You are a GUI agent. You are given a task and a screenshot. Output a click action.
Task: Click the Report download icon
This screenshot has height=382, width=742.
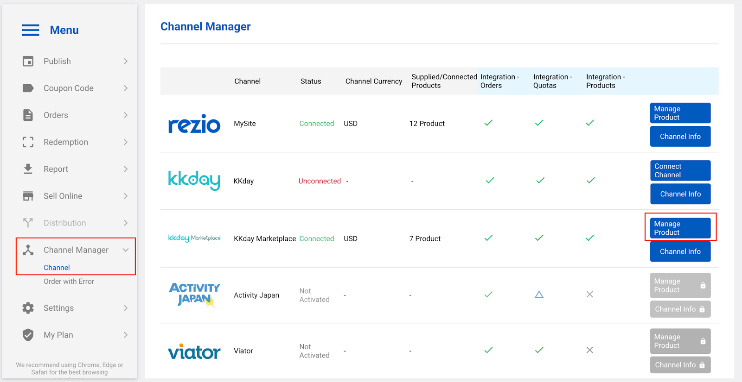(28, 169)
